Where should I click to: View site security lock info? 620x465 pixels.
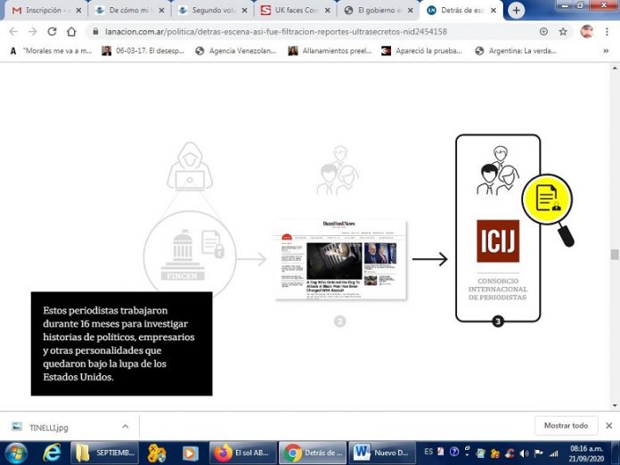click(x=95, y=32)
